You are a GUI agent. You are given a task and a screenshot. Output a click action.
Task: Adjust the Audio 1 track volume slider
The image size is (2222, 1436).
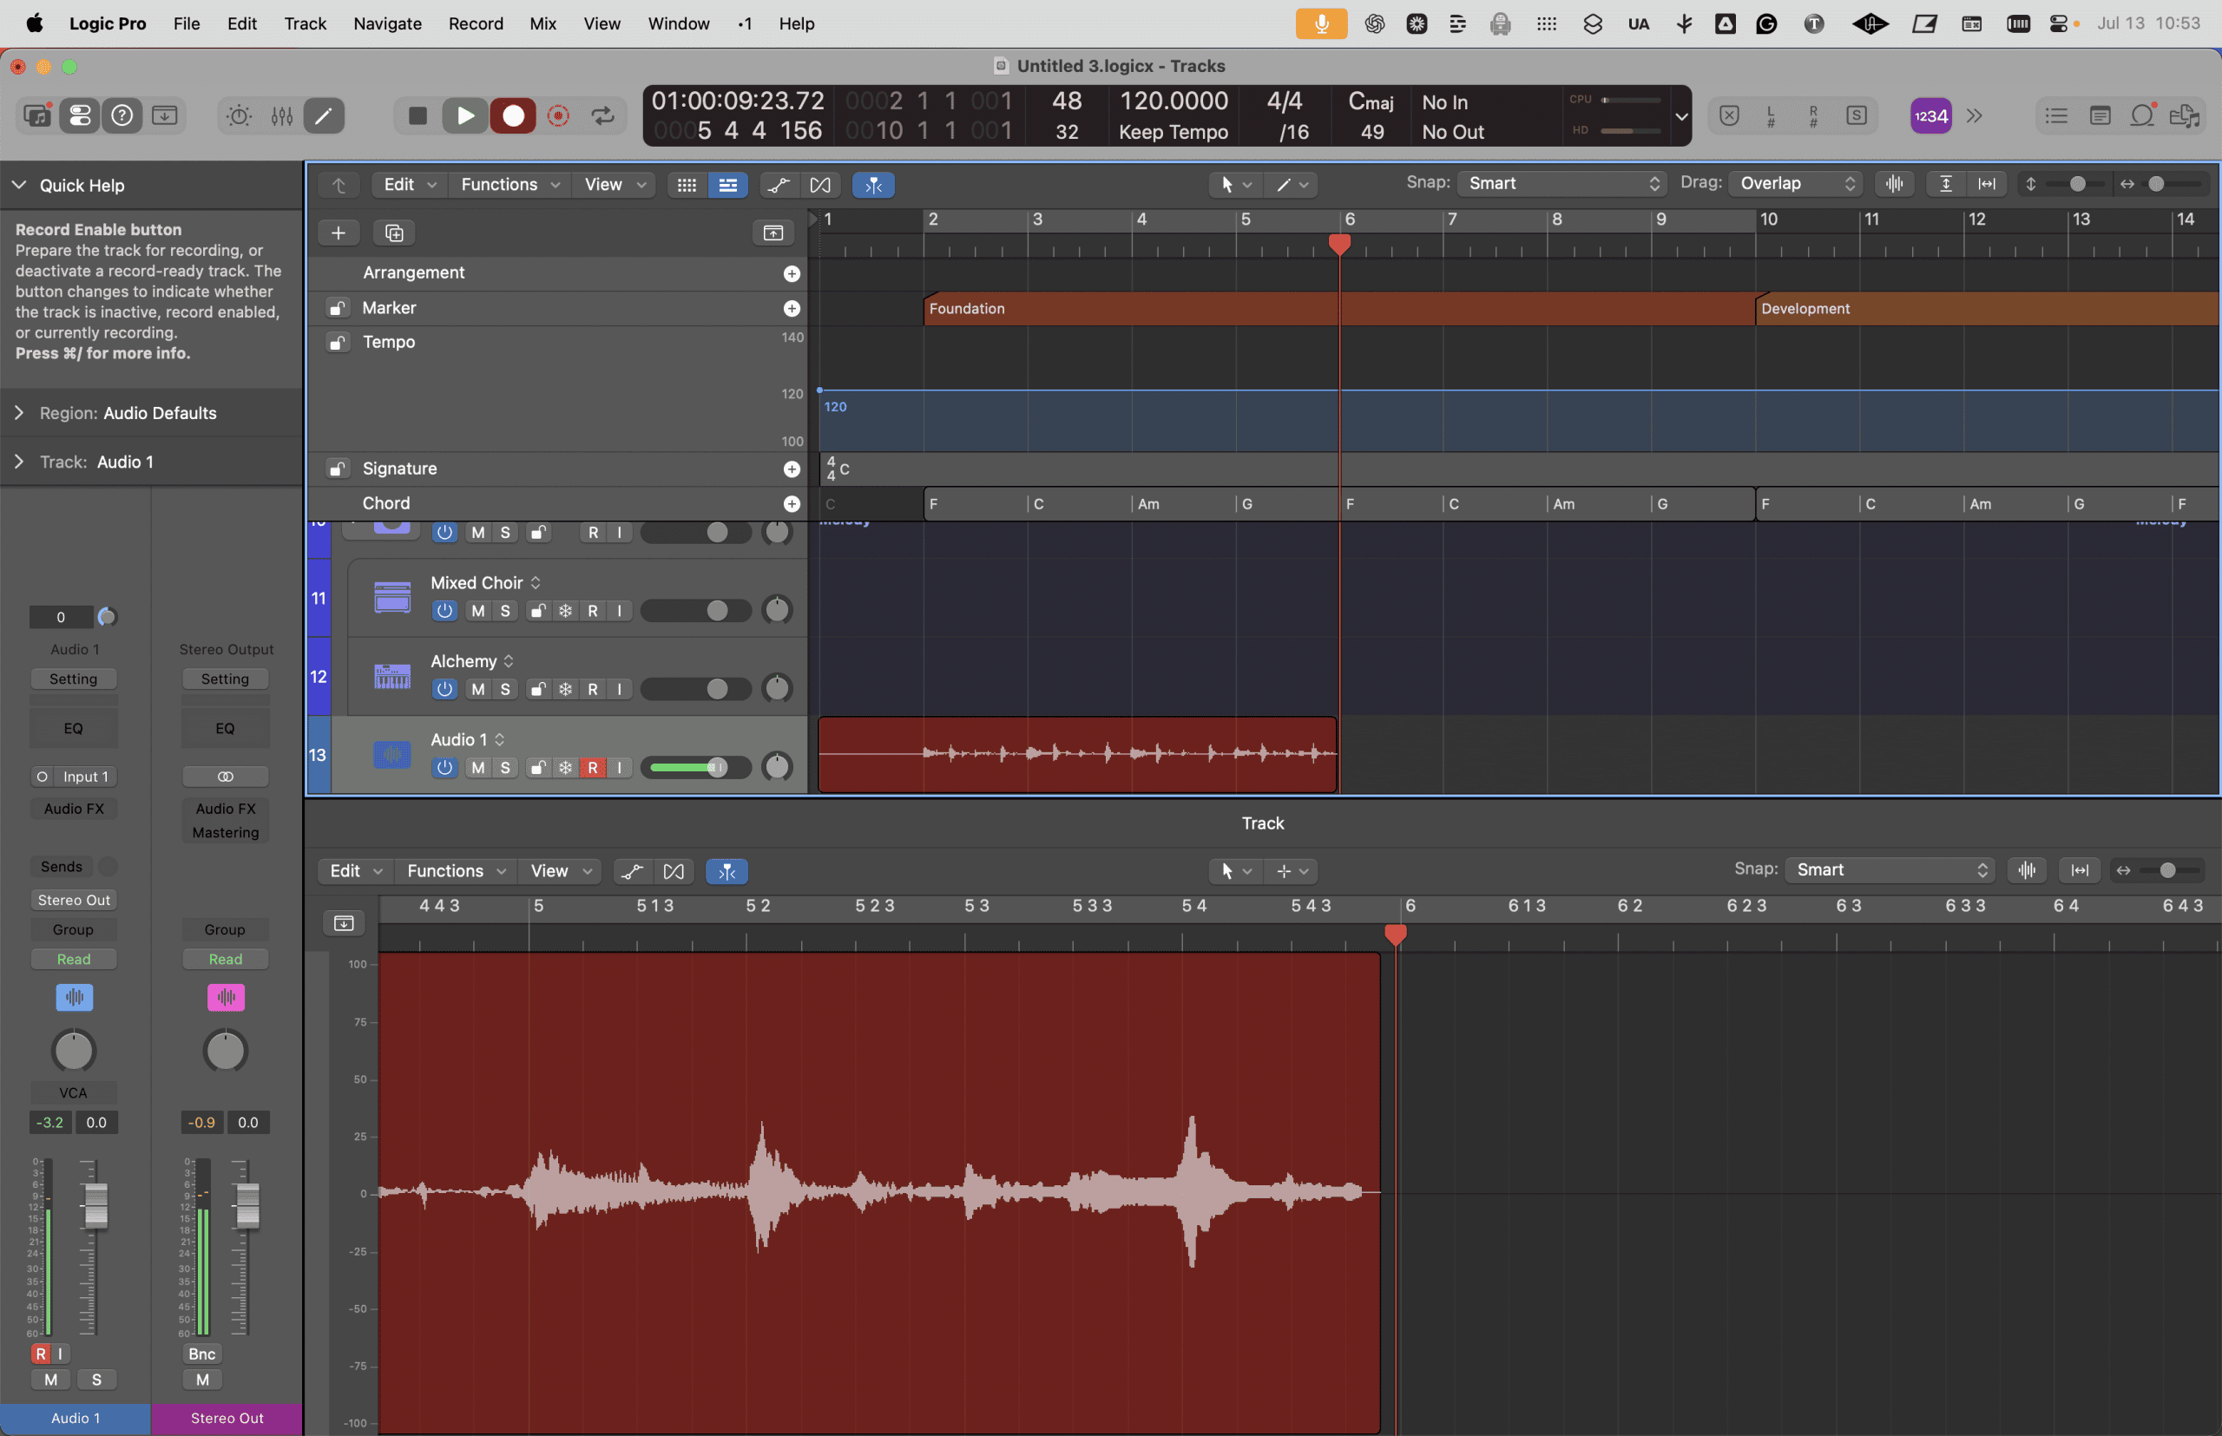[716, 767]
